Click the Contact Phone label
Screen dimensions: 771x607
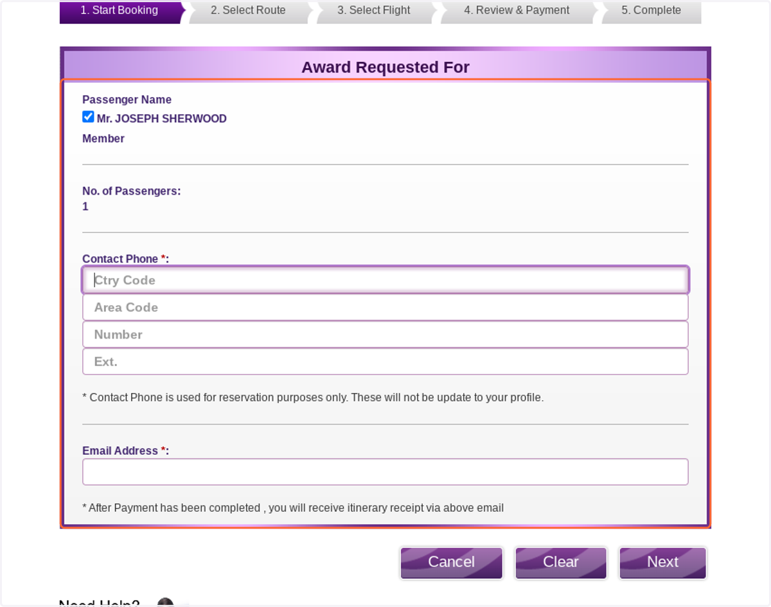tap(125, 259)
